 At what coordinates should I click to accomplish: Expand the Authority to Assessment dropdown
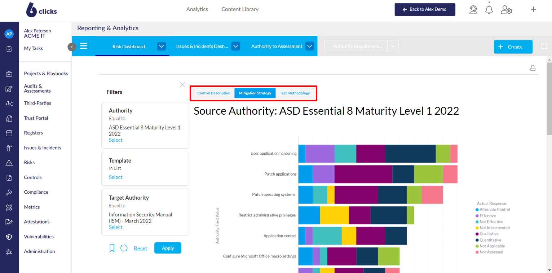tap(309, 46)
